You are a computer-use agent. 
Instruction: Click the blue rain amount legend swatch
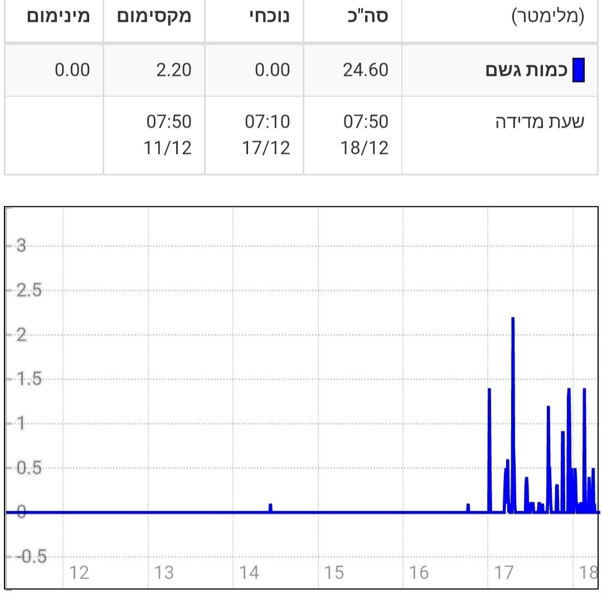[x=579, y=70]
